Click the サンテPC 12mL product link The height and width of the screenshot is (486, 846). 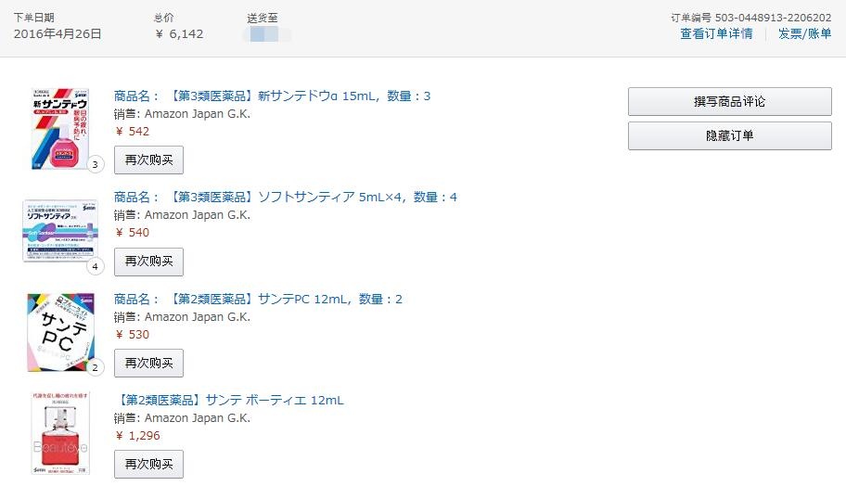[258, 299]
